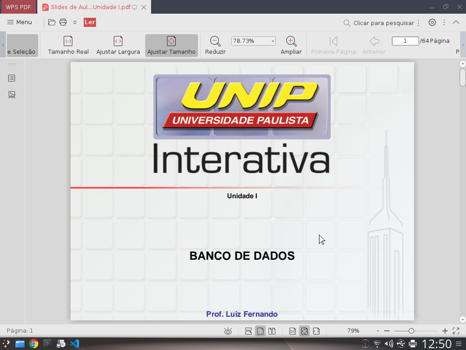This screenshot has width=466, height=350.
Task: Click the Primeira Página button
Action: coord(334,46)
